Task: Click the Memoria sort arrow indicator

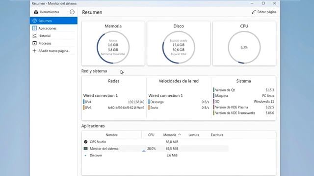Action: [x=180, y=135]
